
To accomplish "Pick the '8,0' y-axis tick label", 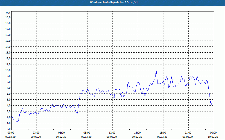I will [x=9, y=82].
